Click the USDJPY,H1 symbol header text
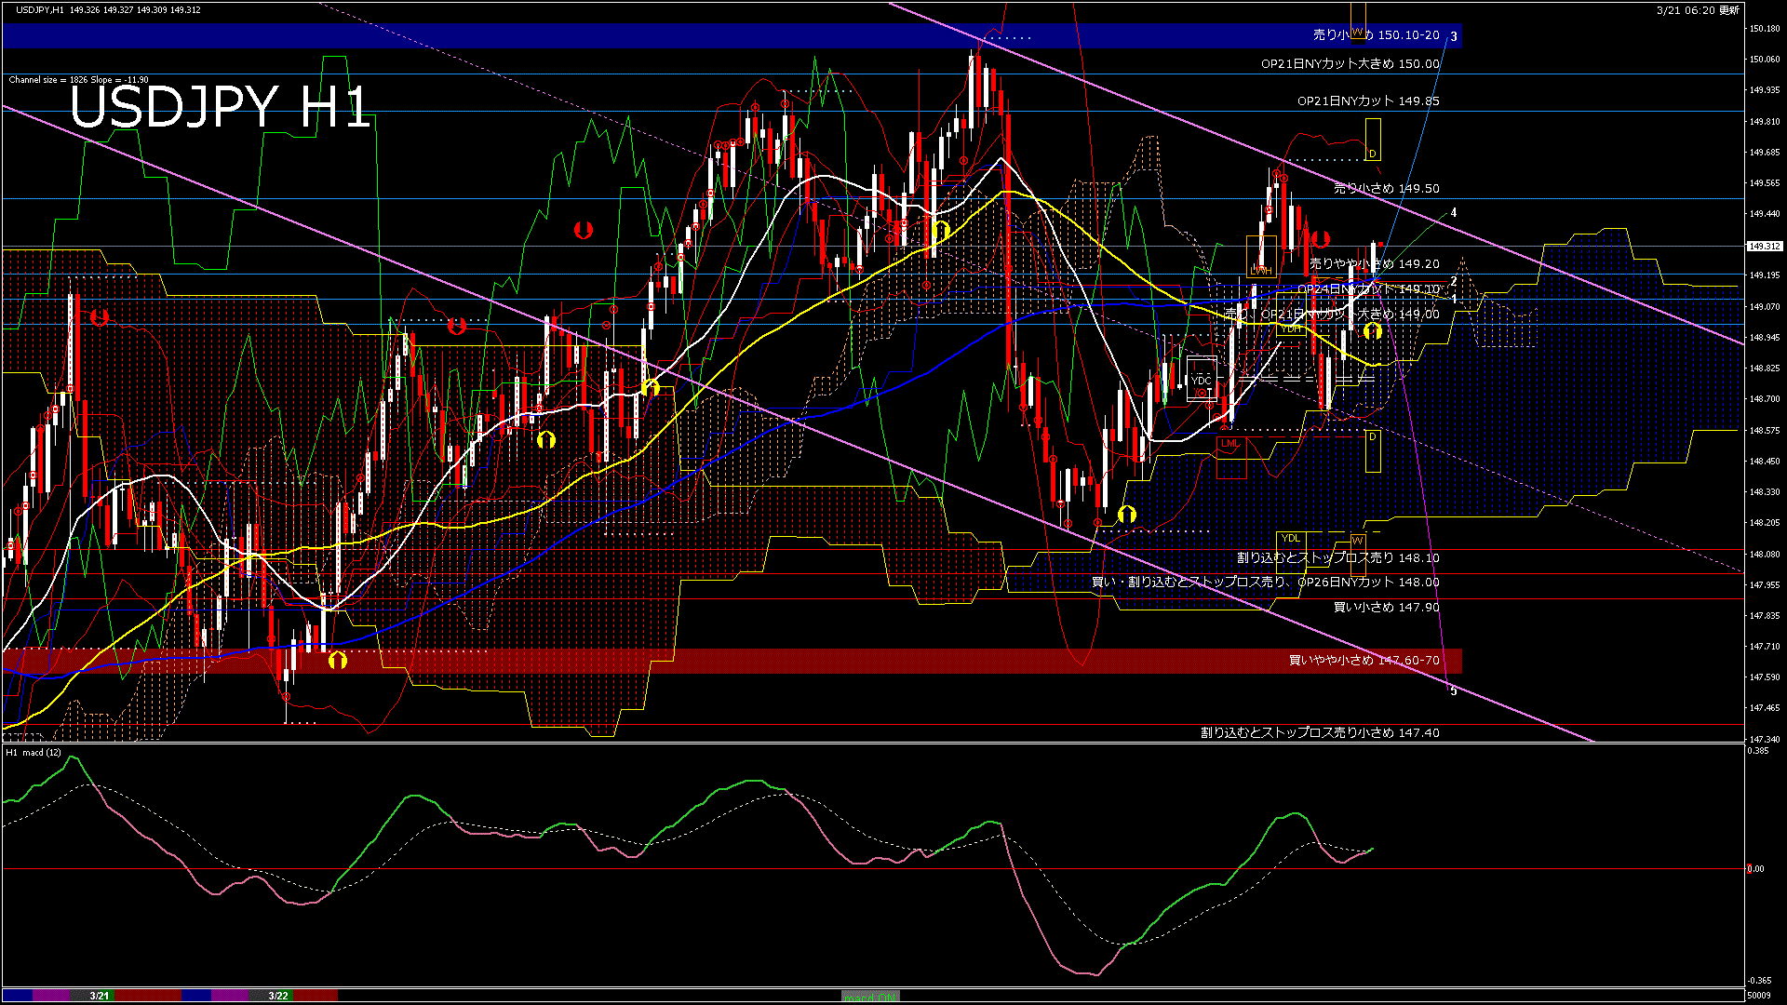The width and height of the screenshot is (1787, 1005). tap(40, 9)
